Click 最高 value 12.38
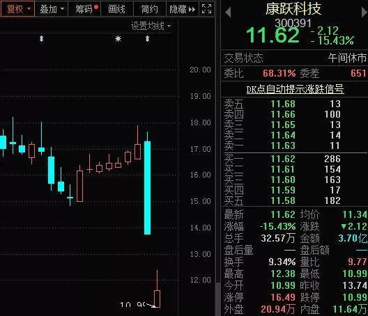 click(x=283, y=274)
